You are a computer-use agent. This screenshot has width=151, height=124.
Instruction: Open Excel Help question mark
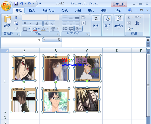pos(130,10)
